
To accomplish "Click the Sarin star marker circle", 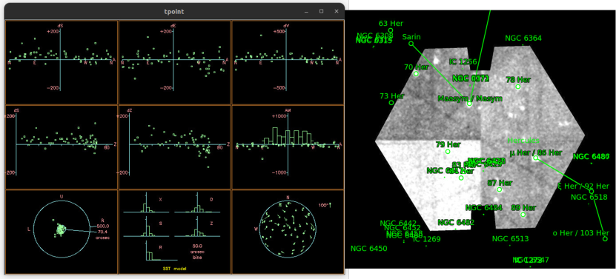I will coord(411,44).
